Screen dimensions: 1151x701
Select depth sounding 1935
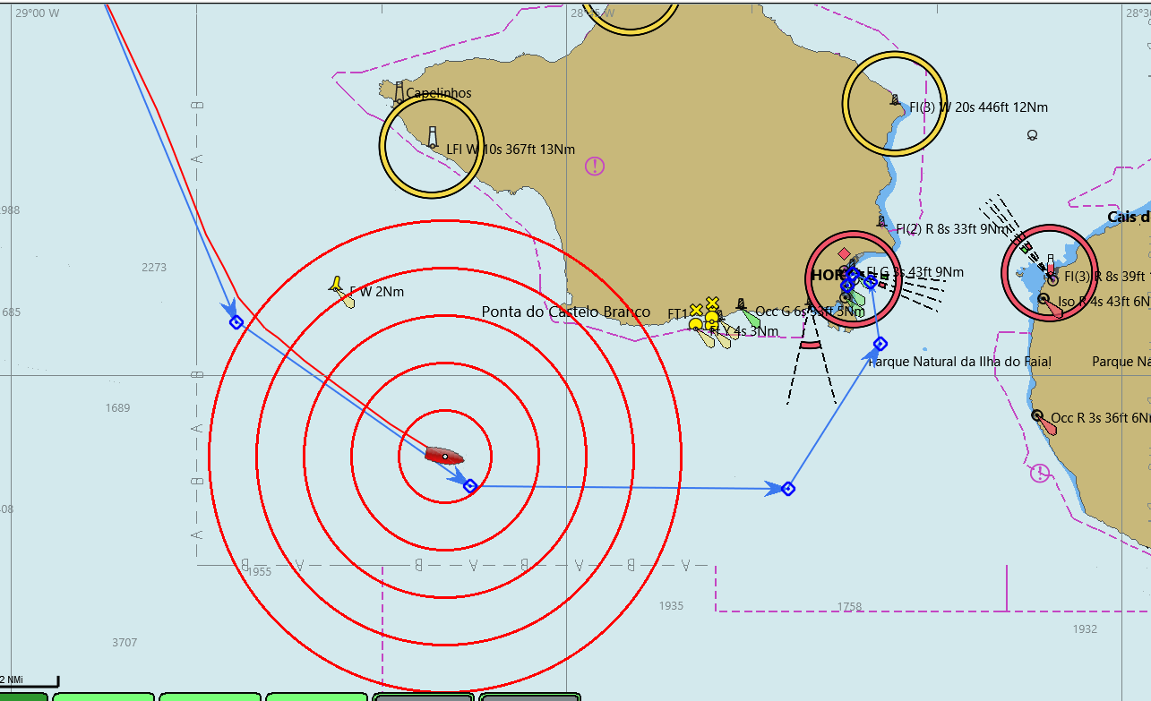(x=671, y=605)
